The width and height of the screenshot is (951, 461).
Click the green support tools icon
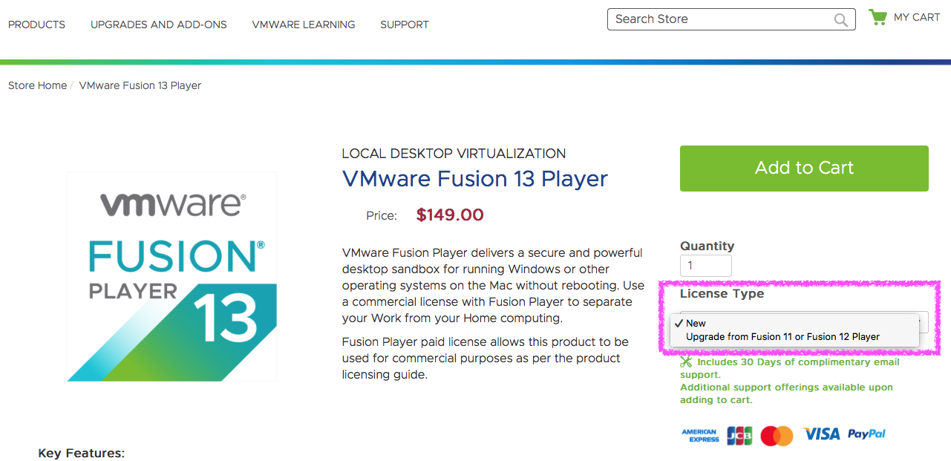(686, 362)
